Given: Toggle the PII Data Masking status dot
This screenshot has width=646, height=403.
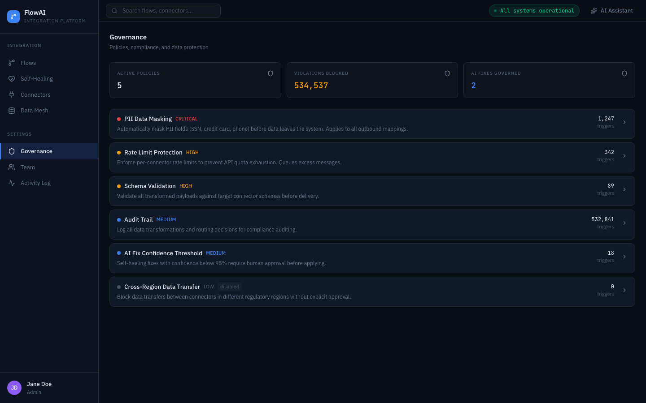Looking at the screenshot, I should click(x=119, y=119).
